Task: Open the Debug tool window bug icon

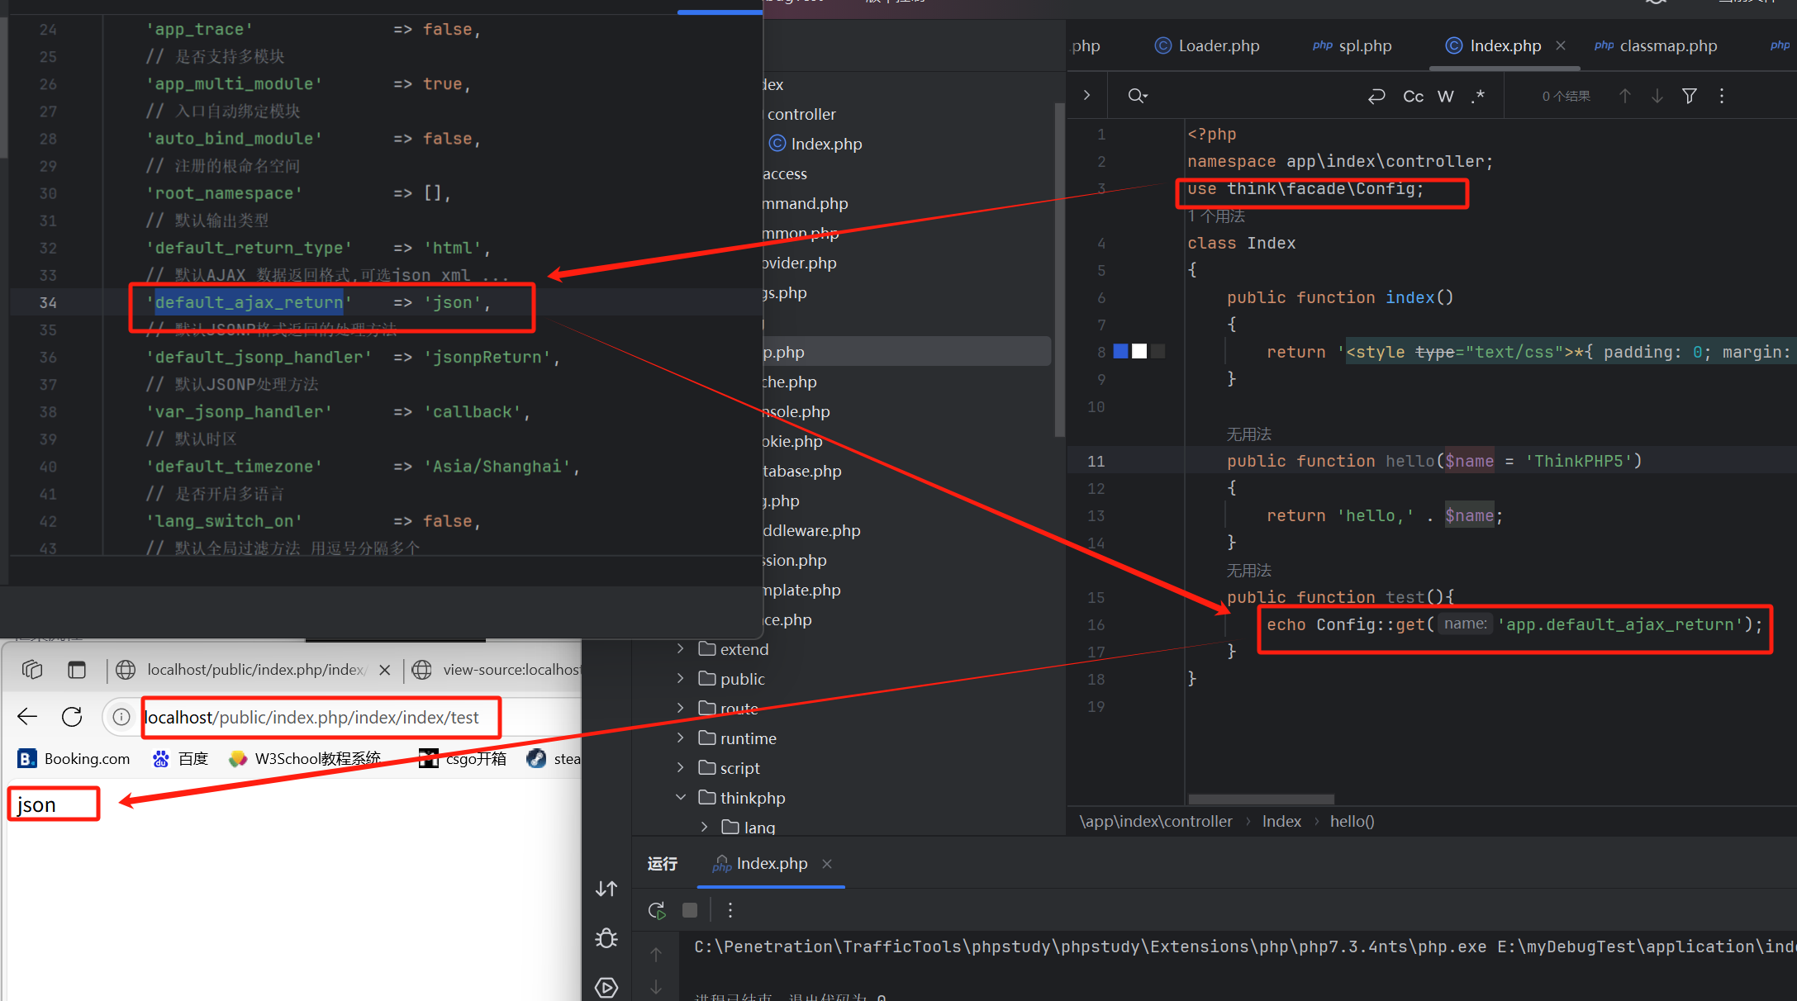Action: coord(606,938)
